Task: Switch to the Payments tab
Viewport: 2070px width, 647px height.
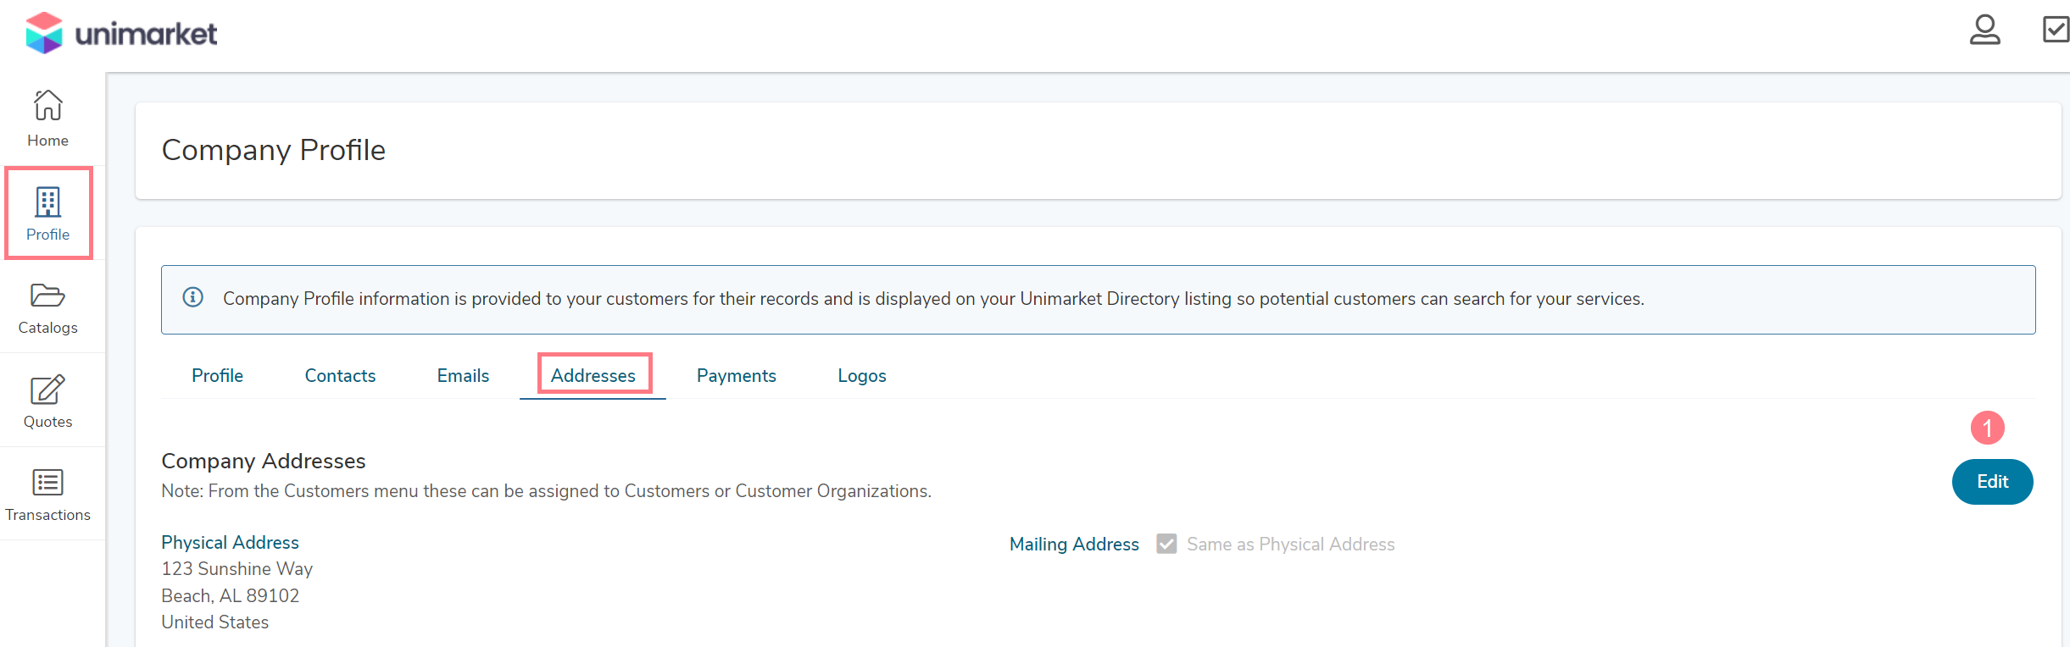Action: pyautogui.click(x=736, y=376)
